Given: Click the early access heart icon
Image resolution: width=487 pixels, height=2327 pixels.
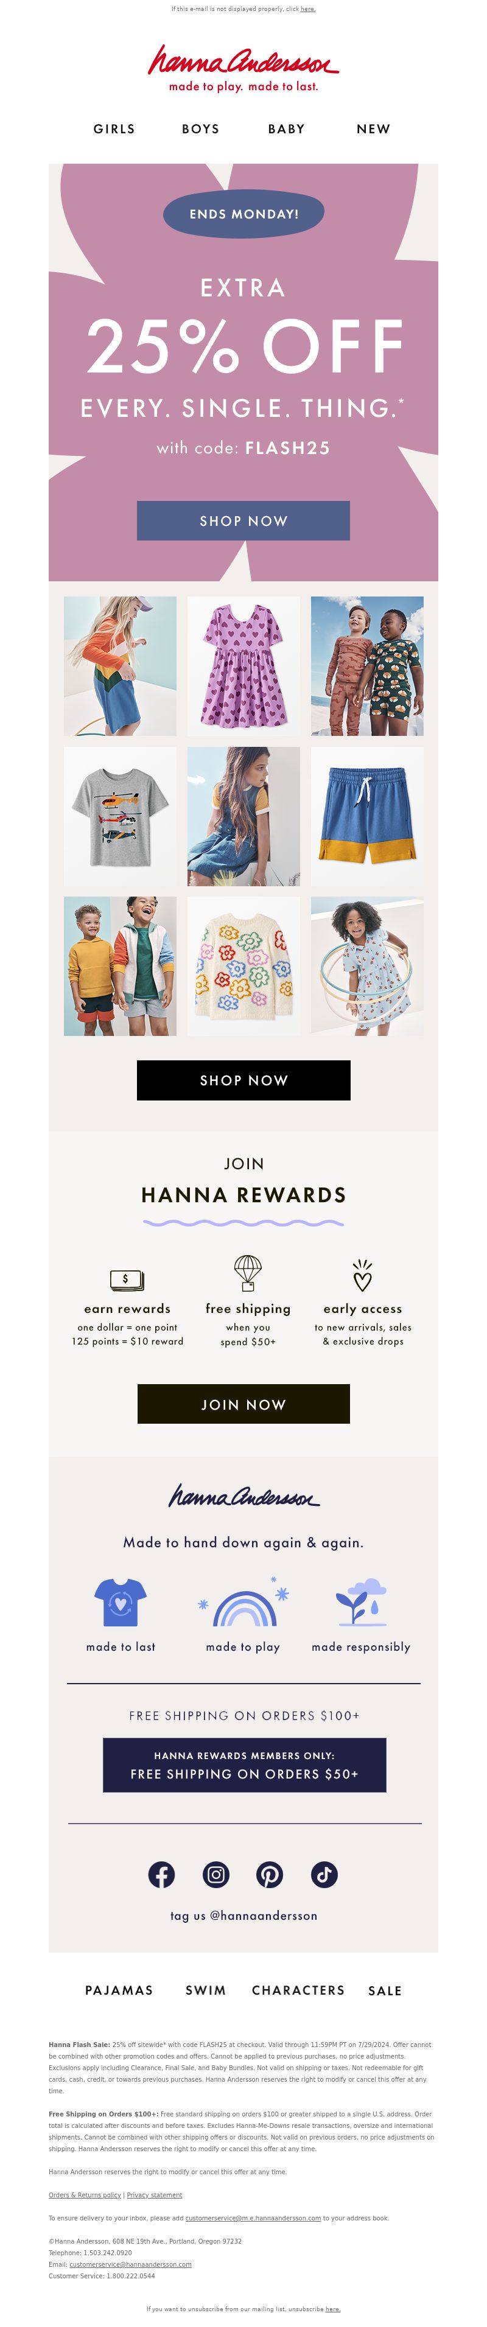Looking at the screenshot, I should tap(362, 1276).
